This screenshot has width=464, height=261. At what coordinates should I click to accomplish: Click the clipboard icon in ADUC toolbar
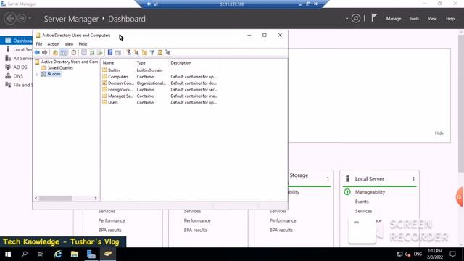point(73,53)
